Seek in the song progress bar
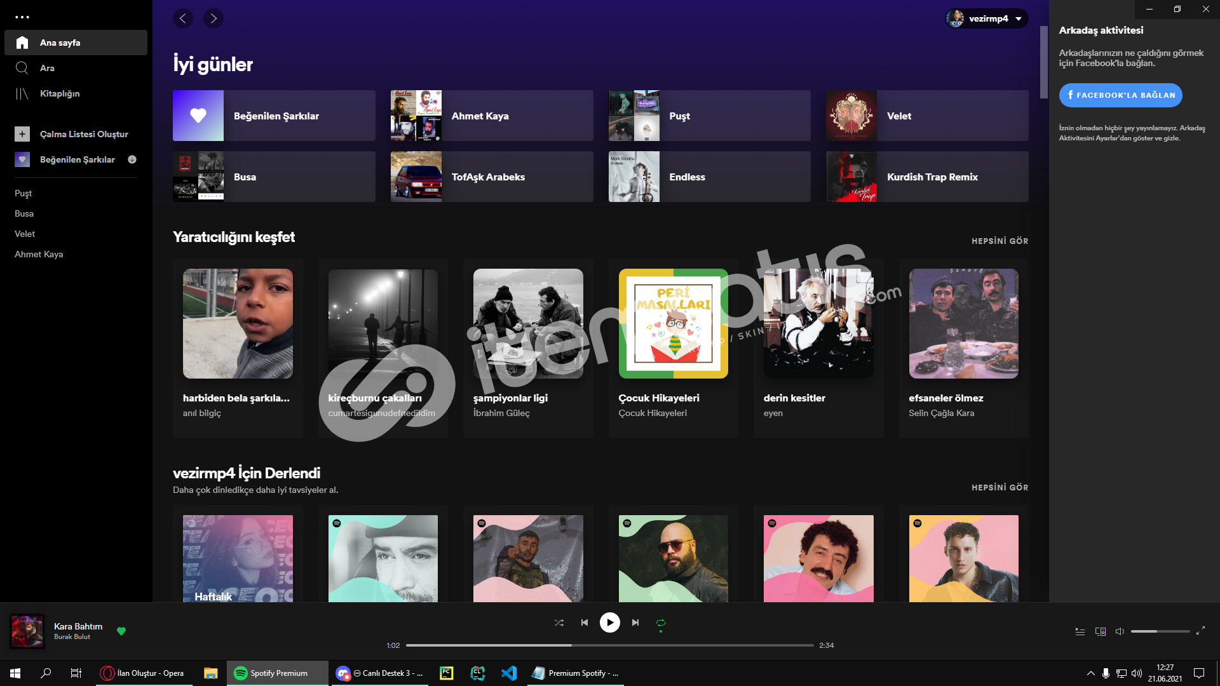 pyautogui.click(x=610, y=645)
